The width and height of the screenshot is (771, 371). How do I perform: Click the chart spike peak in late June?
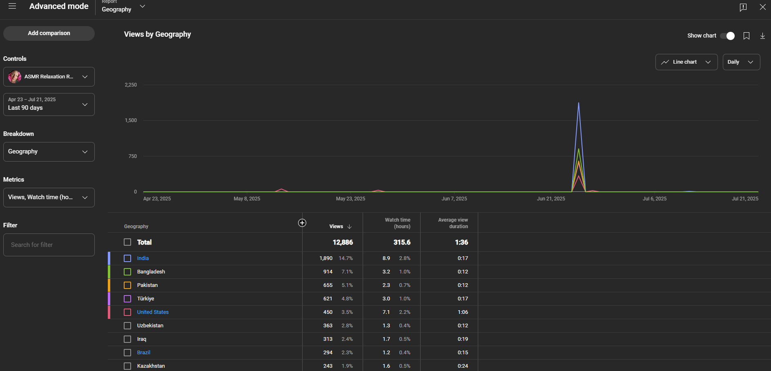[x=579, y=103]
